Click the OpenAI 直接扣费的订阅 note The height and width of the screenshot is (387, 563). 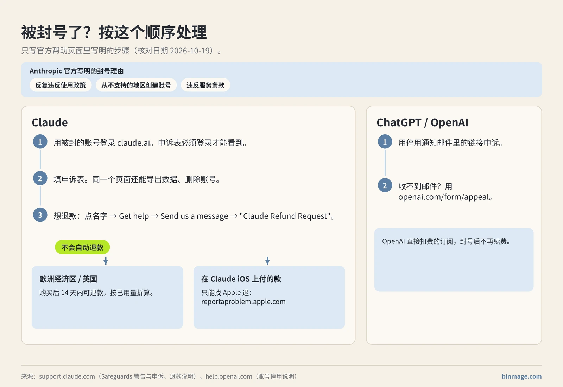447,241
